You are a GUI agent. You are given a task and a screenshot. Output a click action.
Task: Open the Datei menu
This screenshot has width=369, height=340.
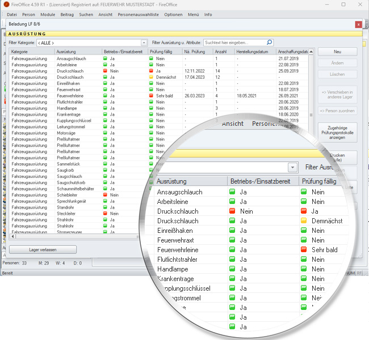click(x=11, y=14)
